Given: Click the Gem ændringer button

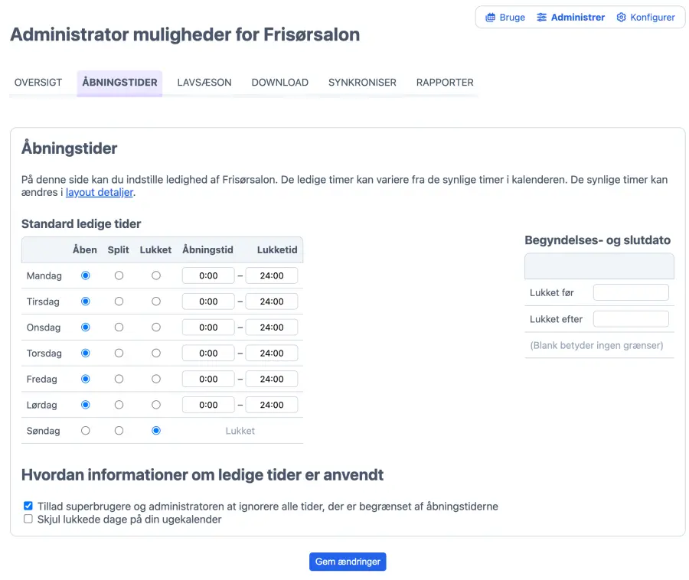Looking at the screenshot, I should point(348,562).
